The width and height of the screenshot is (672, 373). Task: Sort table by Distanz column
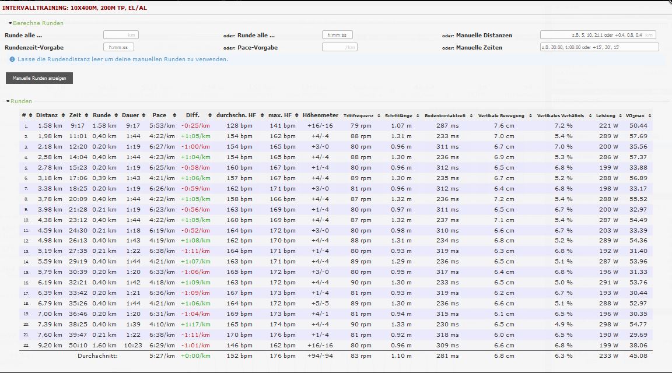point(47,115)
